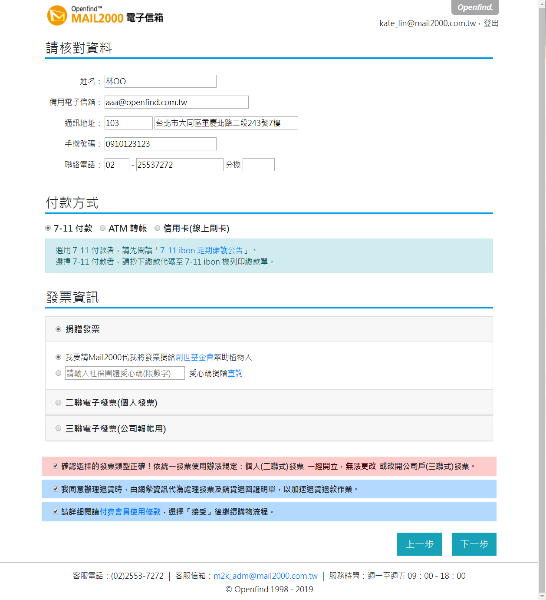Viewport: 546px width, 600px height.
Task: Click the phone area code field 02
Action: click(x=117, y=165)
